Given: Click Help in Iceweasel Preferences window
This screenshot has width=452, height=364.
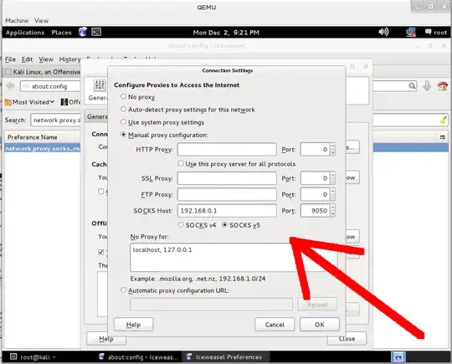Looking at the screenshot, I should click(x=106, y=339).
